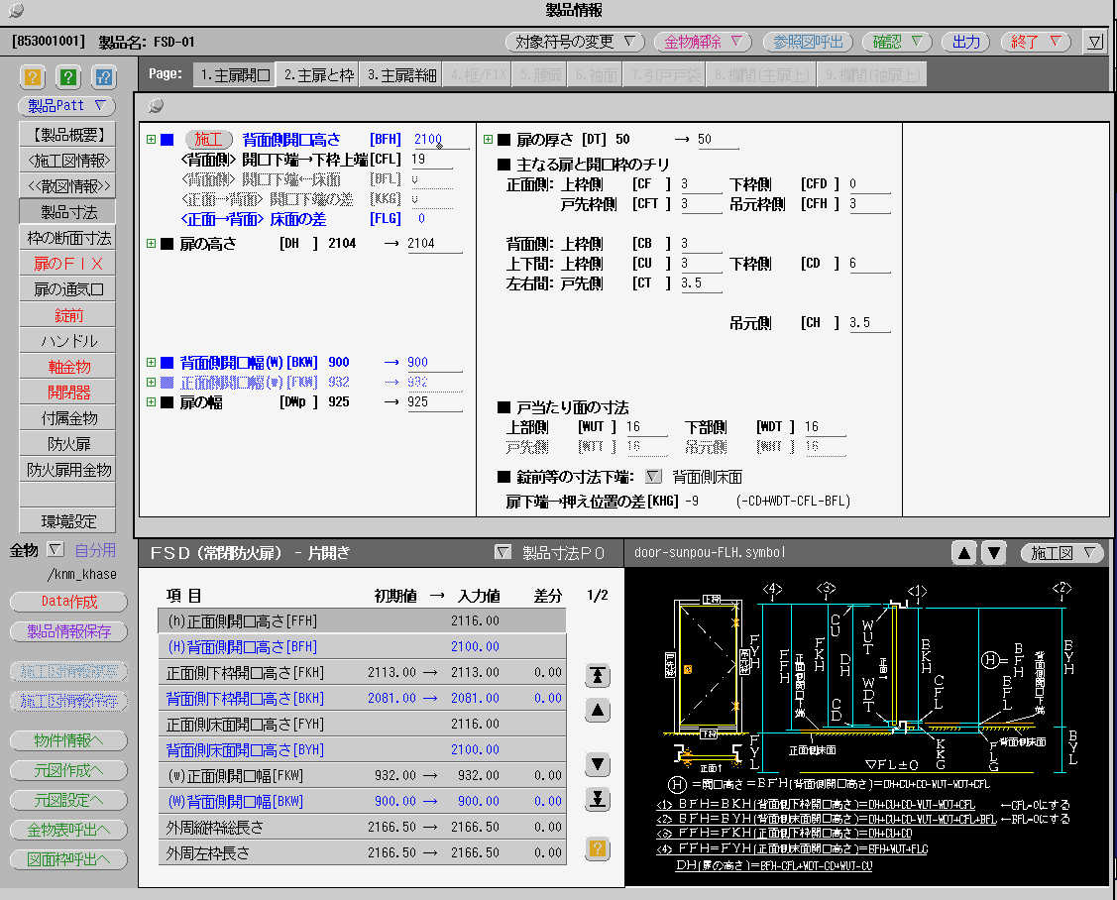
Task: Move the list up one row with the up arrow
Action: [597, 710]
